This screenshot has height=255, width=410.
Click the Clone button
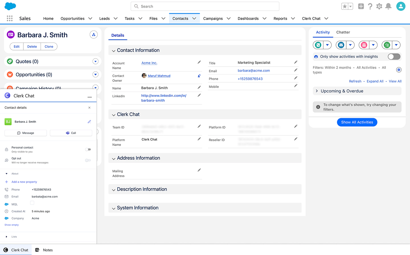point(49,46)
